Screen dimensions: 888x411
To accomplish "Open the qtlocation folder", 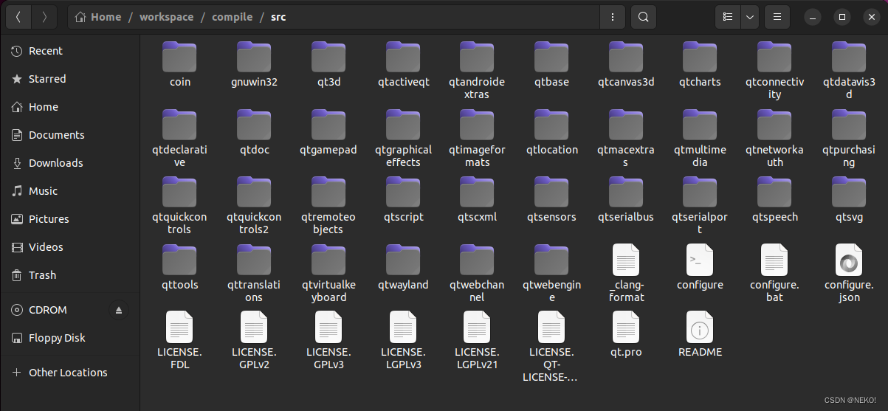I will (x=552, y=132).
